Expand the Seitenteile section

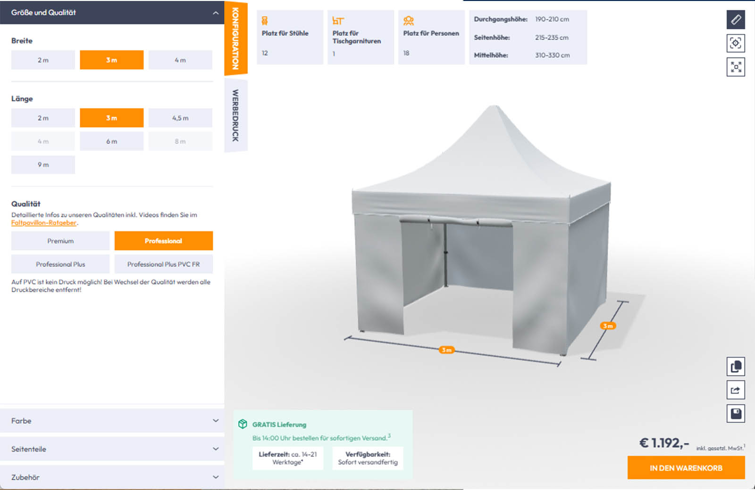pos(112,449)
